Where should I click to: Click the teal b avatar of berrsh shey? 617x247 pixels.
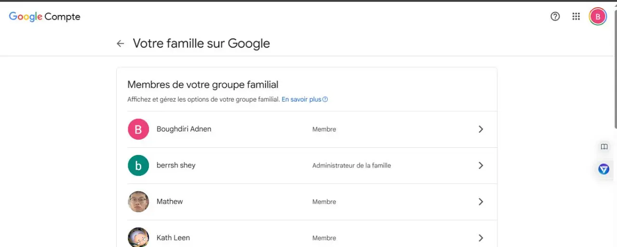point(138,165)
